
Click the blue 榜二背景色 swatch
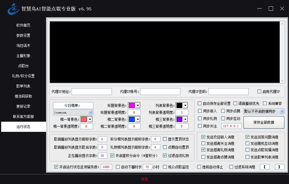point(132,119)
